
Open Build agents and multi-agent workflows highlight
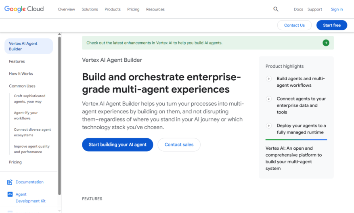tap(301, 82)
